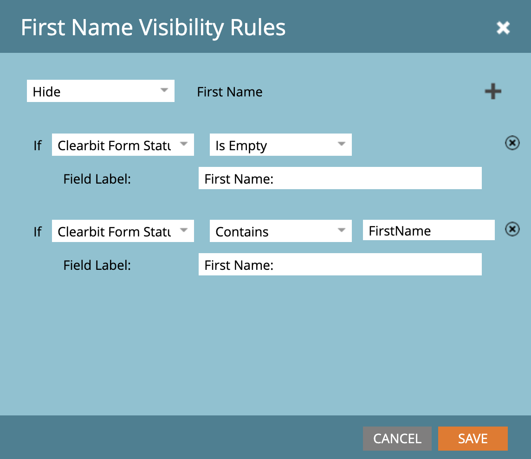This screenshot has width=531, height=459.
Task: Remove the Is Empty rule
Action: tap(512, 143)
